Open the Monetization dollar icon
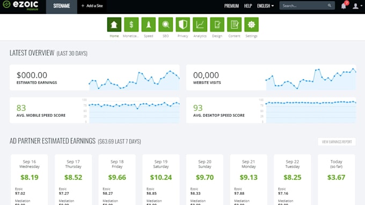This screenshot has width=365, height=205. point(132,25)
